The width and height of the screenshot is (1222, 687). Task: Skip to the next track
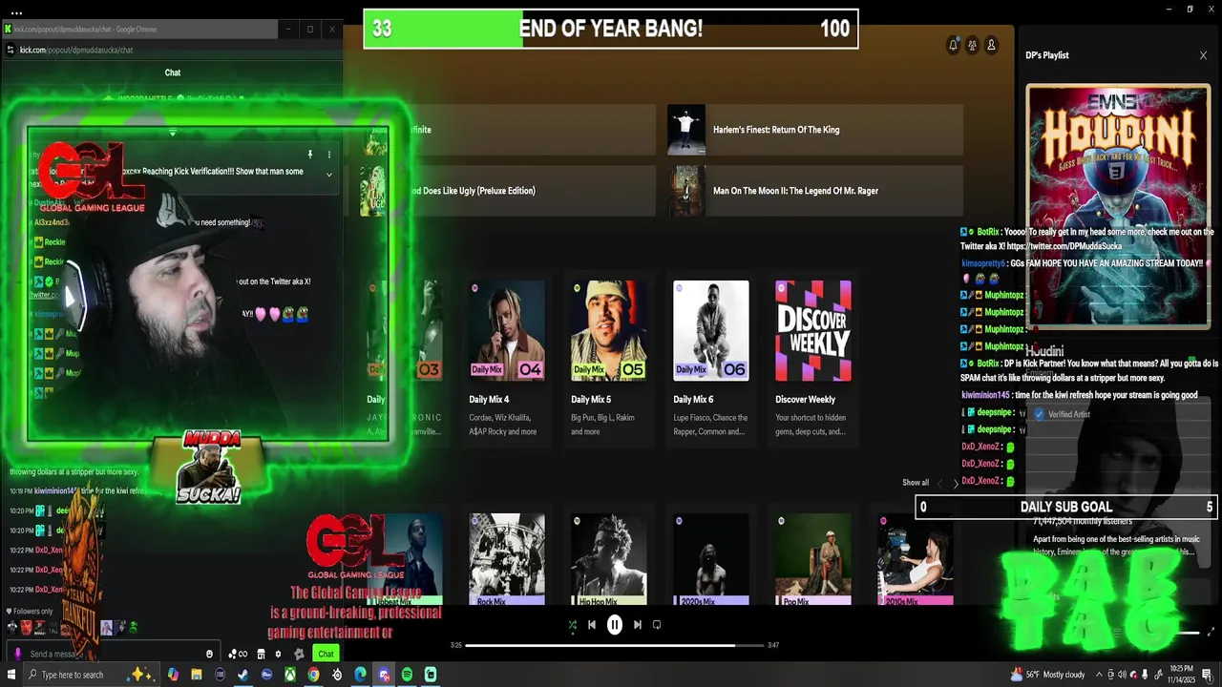638,625
